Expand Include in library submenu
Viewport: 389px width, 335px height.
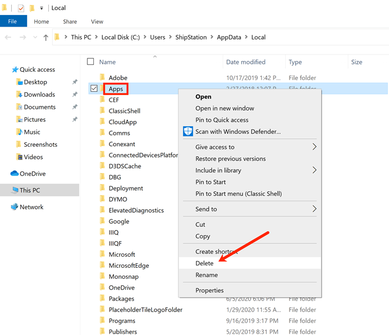pyautogui.click(x=315, y=170)
